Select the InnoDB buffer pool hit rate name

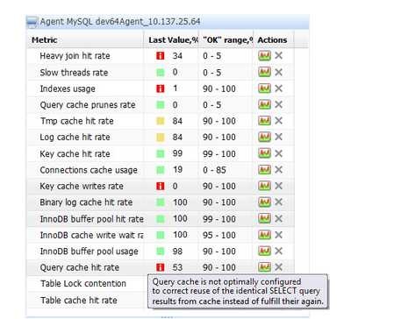(91, 219)
